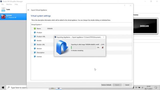The width and height of the screenshot is (160, 90).
Task: Open help with the question mark icon
Action: 124,5
